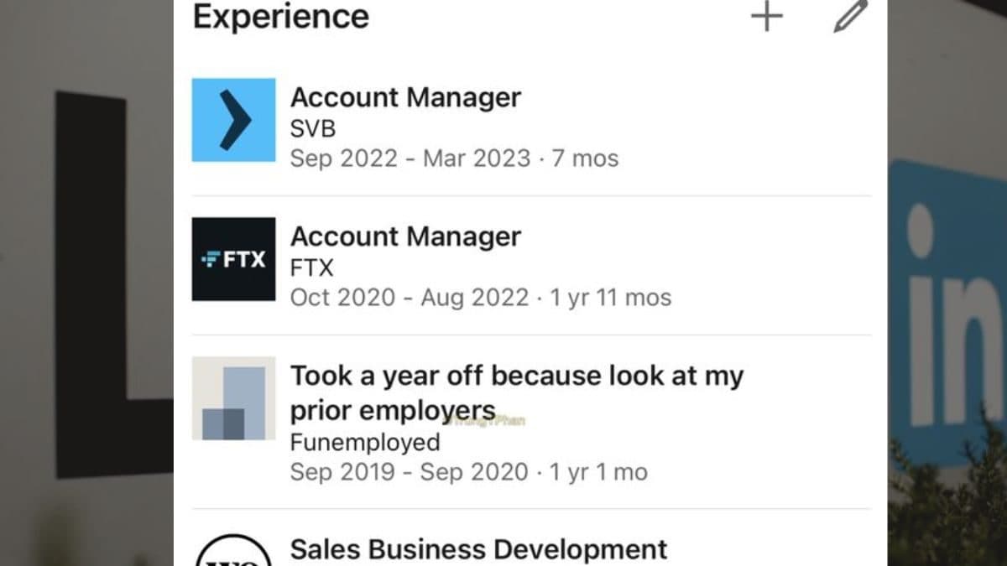This screenshot has height=566, width=1007.
Task: Click the SVB company name text
Action: point(313,128)
